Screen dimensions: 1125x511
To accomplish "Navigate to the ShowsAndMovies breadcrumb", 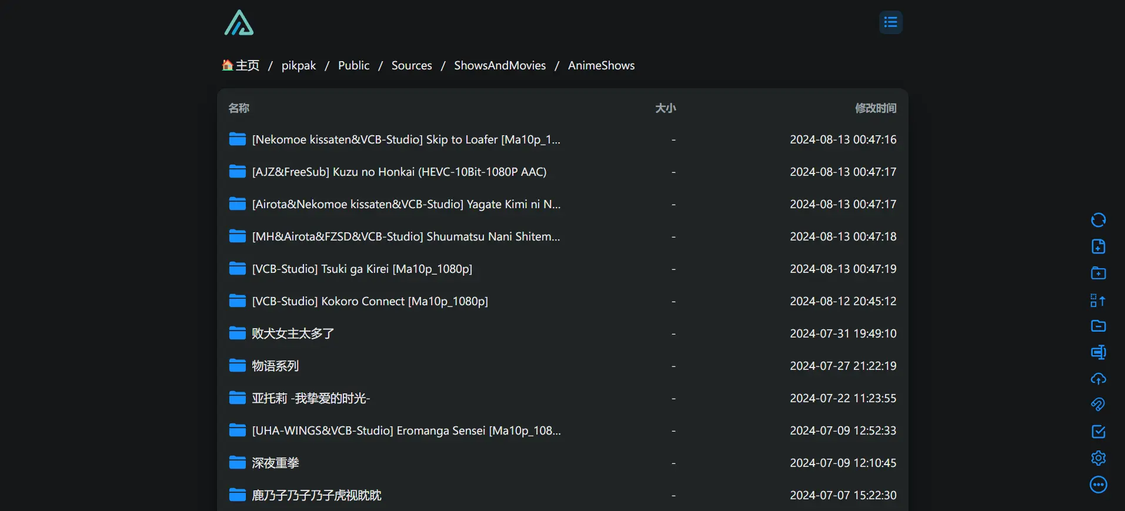I will click(x=499, y=65).
